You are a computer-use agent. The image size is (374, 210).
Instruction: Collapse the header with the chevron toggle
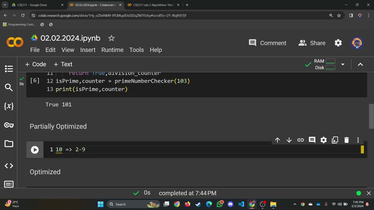point(360,64)
